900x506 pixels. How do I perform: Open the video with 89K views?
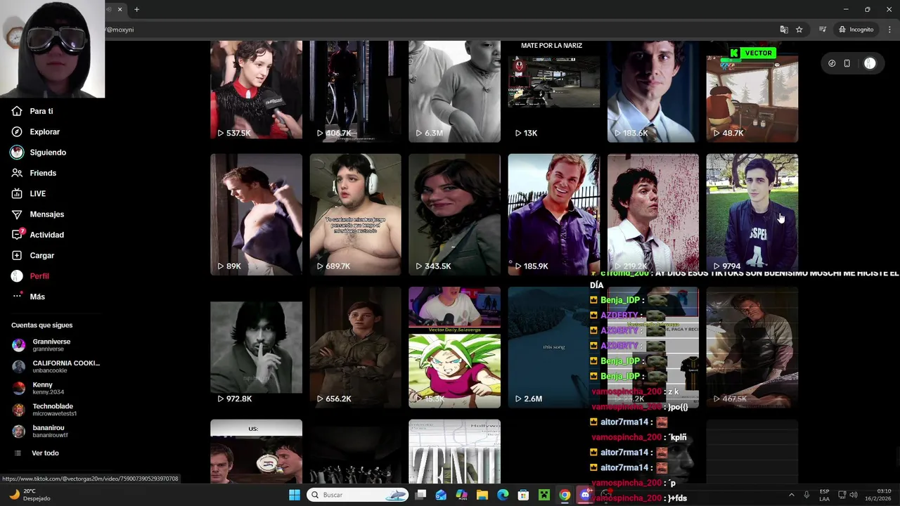pos(256,214)
